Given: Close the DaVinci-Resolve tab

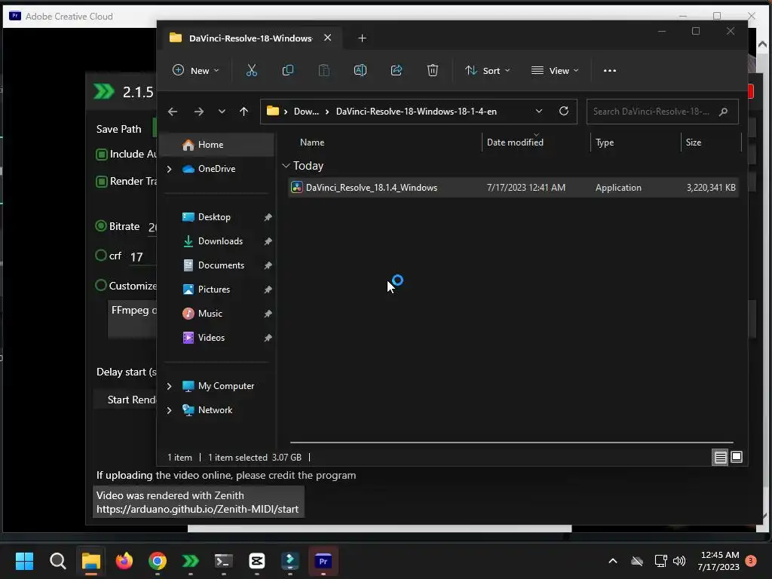Looking at the screenshot, I should pyautogui.click(x=327, y=38).
